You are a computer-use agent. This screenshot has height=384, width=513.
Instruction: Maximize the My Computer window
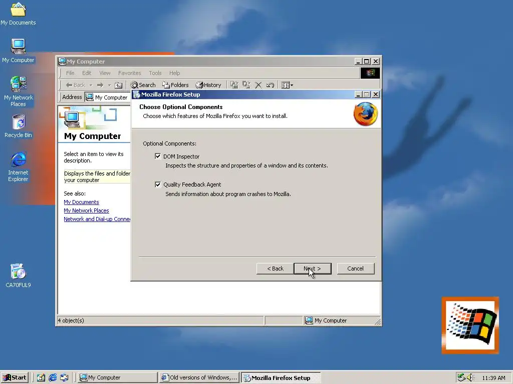pyautogui.click(x=367, y=61)
